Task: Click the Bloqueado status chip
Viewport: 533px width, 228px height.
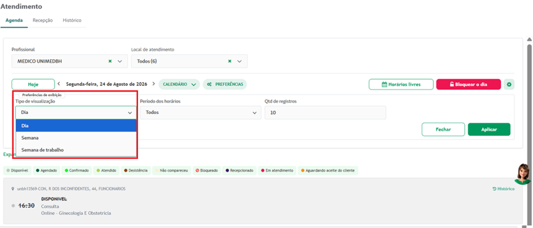Action: 207,170
